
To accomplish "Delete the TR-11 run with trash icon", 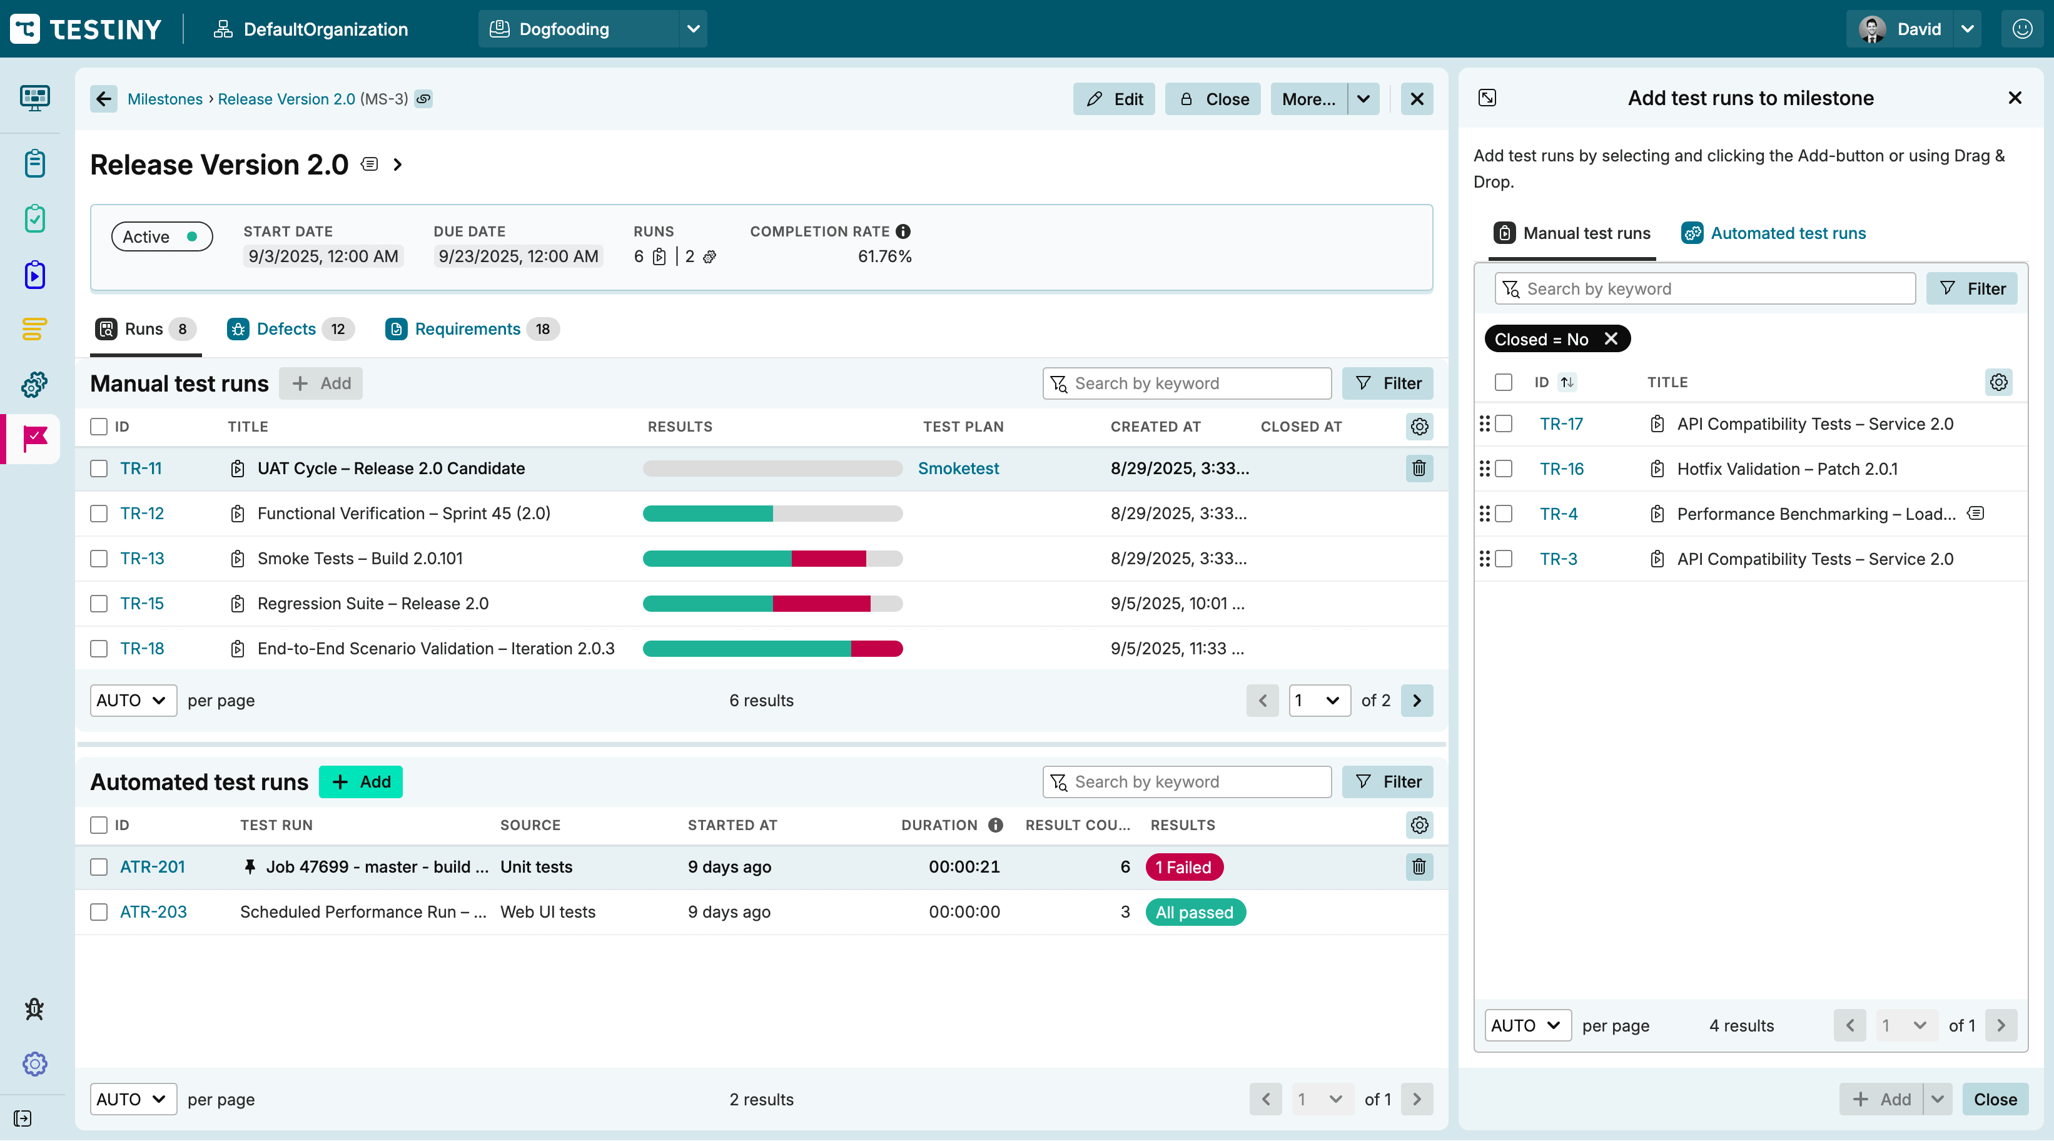I will [x=1419, y=468].
